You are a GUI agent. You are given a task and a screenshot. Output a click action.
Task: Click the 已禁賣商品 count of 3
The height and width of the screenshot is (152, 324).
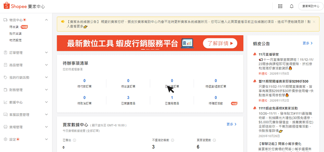point(128,98)
